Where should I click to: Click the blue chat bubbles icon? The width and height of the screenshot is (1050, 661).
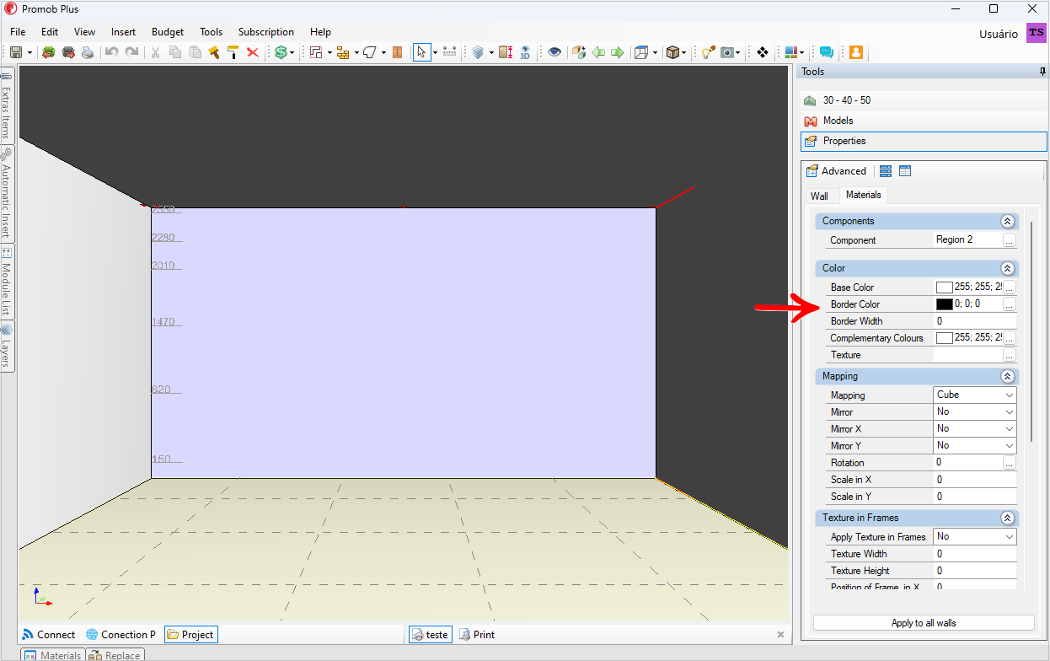827,52
